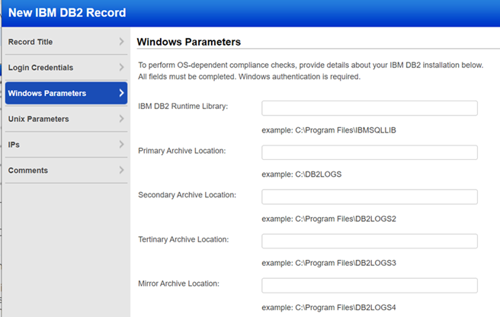Open the Record Title section

31,42
